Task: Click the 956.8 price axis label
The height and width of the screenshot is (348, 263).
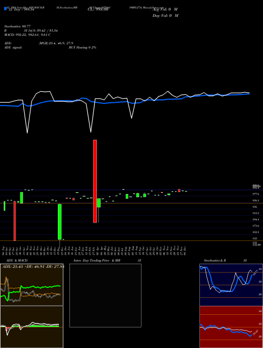Action: 256,200
